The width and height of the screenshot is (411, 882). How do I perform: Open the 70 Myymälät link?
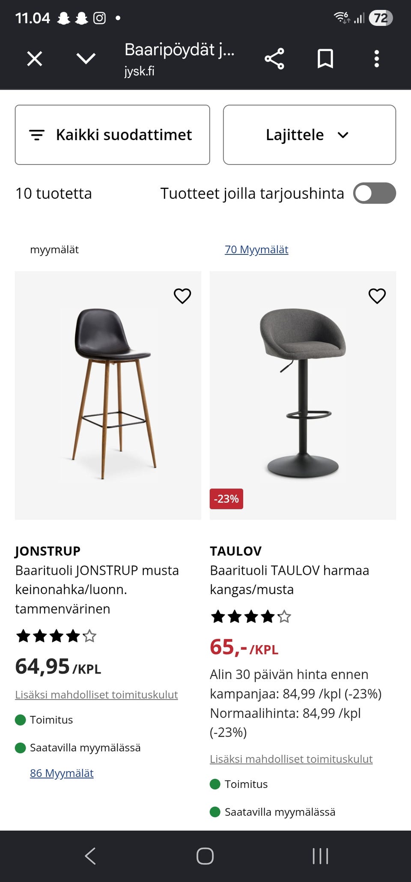click(x=256, y=249)
